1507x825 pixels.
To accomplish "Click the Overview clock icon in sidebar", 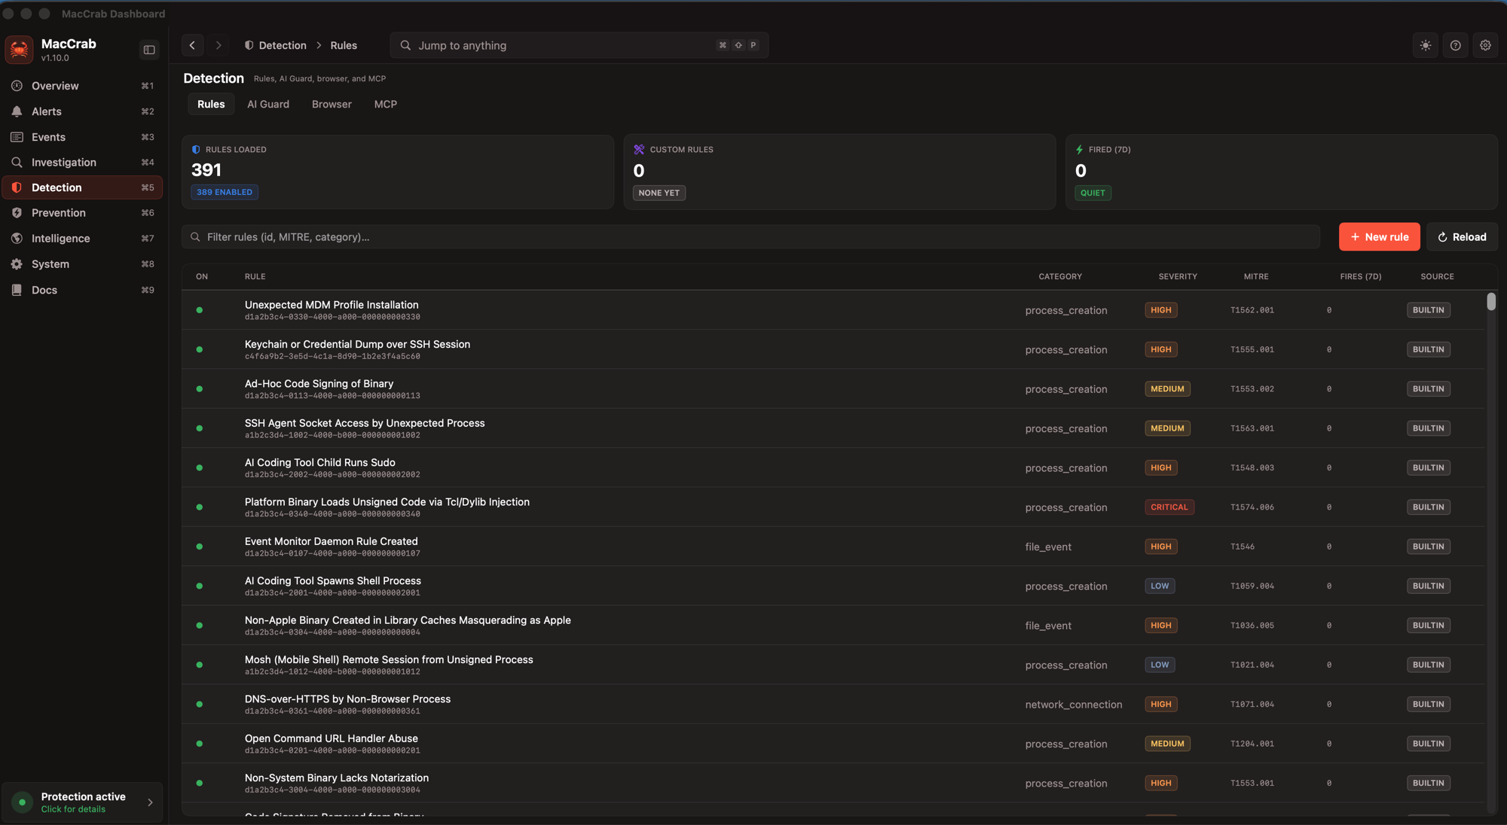I will coord(17,86).
